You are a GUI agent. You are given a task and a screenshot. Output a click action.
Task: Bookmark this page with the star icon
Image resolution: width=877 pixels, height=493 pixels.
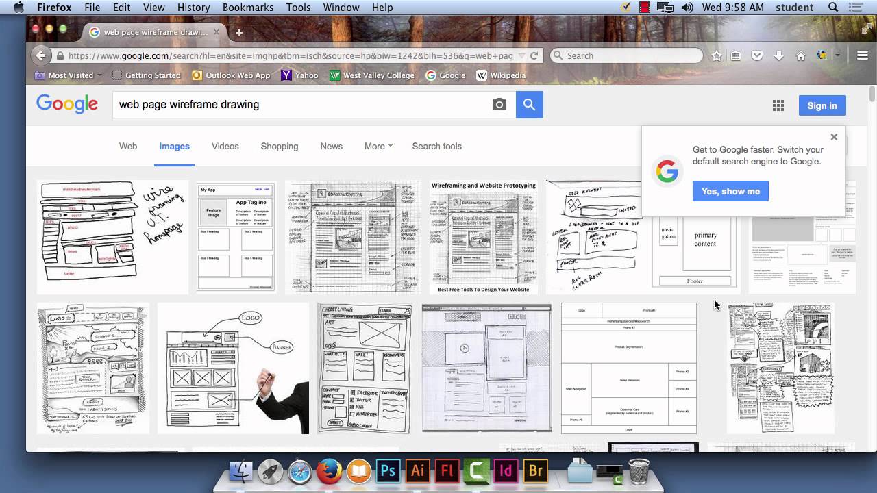[717, 56]
